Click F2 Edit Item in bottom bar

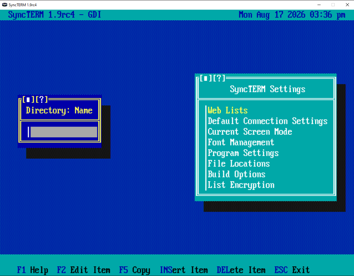[84, 270]
